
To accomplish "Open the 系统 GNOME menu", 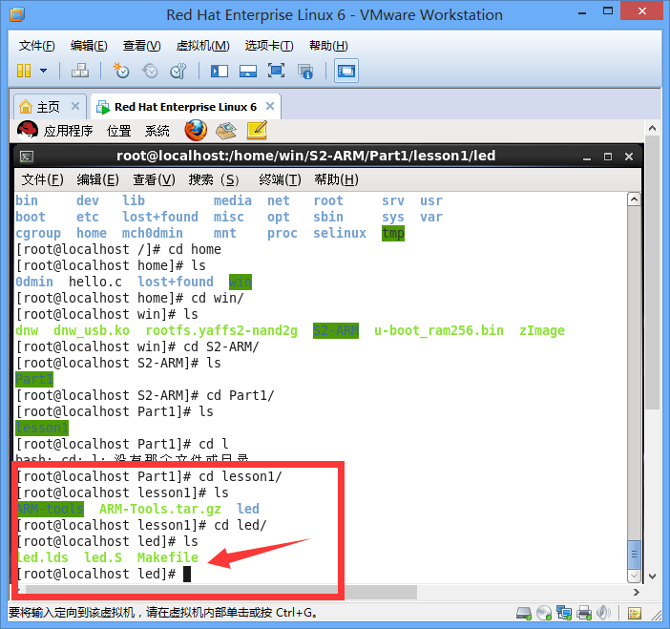I will (x=157, y=131).
